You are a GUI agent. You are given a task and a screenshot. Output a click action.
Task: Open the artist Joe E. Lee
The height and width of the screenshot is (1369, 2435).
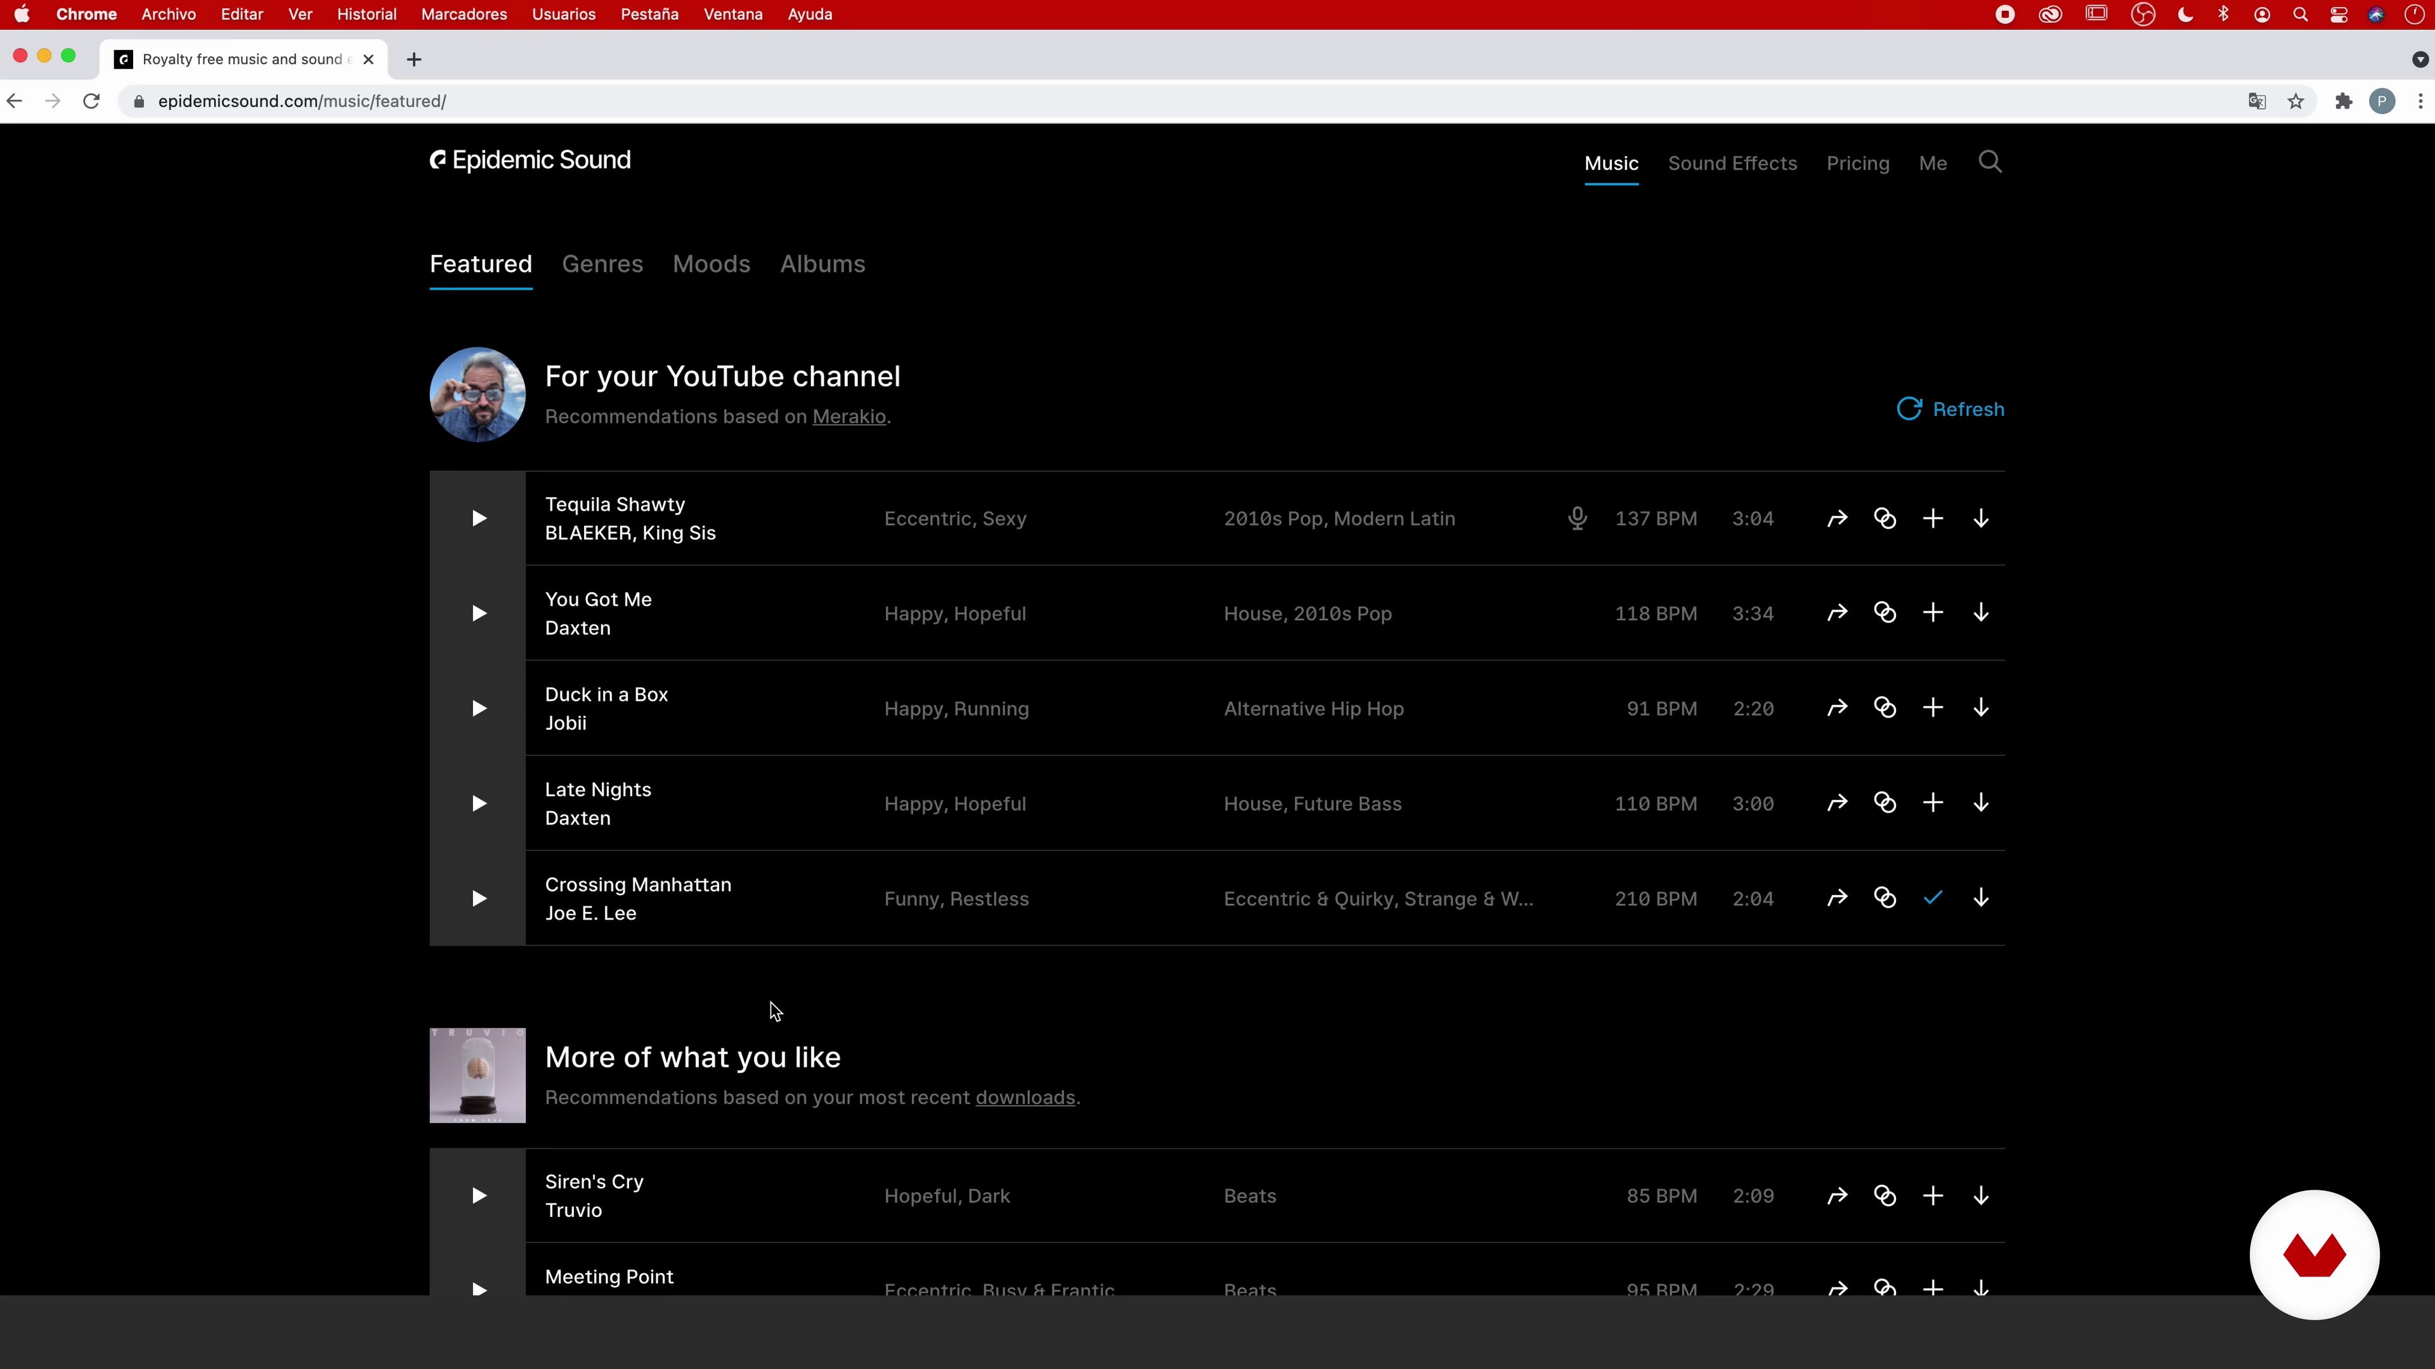(x=590, y=913)
